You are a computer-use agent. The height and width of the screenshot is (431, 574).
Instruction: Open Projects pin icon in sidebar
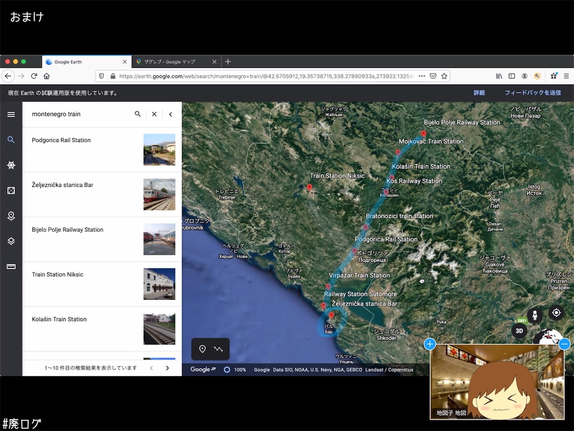click(x=11, y=216)
